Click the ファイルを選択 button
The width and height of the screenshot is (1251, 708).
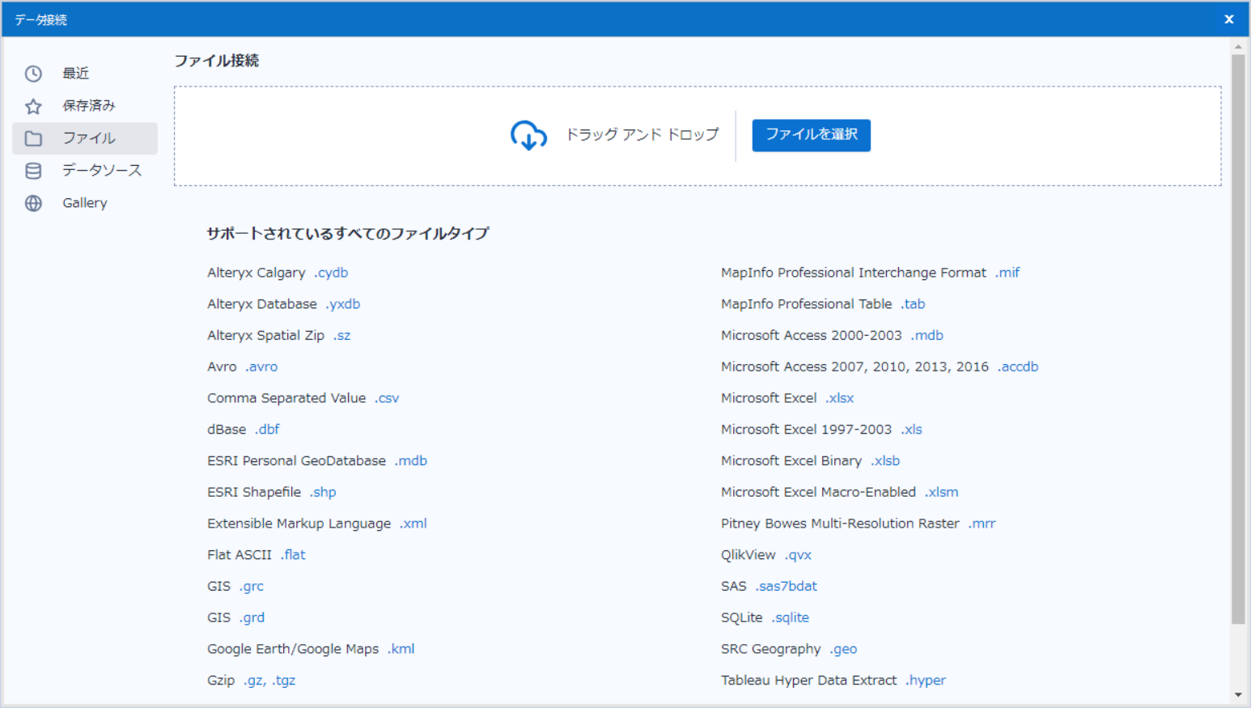pyautogui.click(x=811, y=135)
